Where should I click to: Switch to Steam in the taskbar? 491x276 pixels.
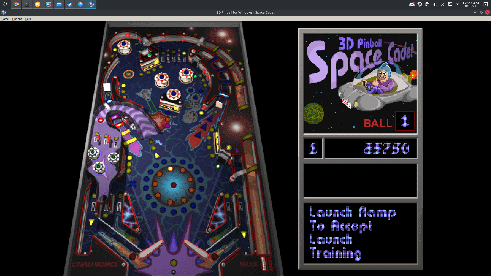click(x=70, y=4)
